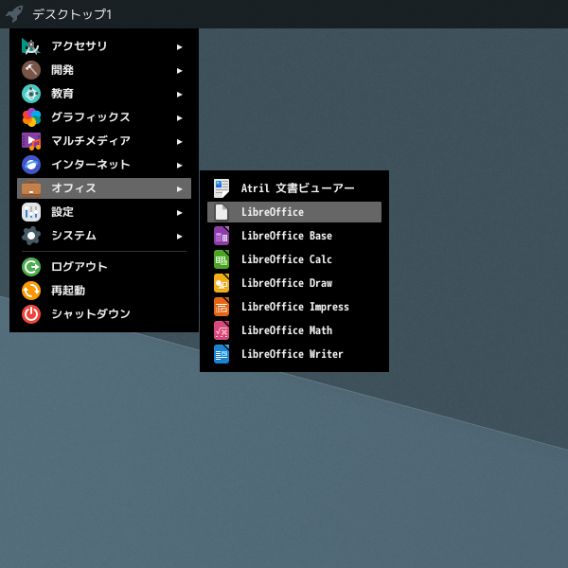Screen dimensions: 568x568
Task: Click the green LibreOffice Calc icon
Action: [x=222, y=259]
